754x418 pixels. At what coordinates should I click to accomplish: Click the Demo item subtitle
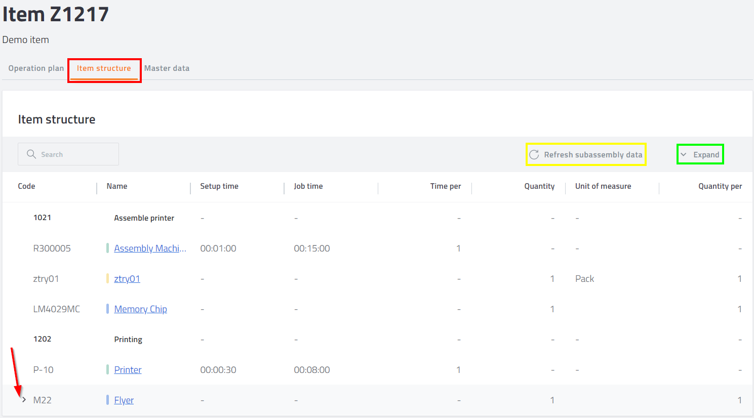pos(26,39)
